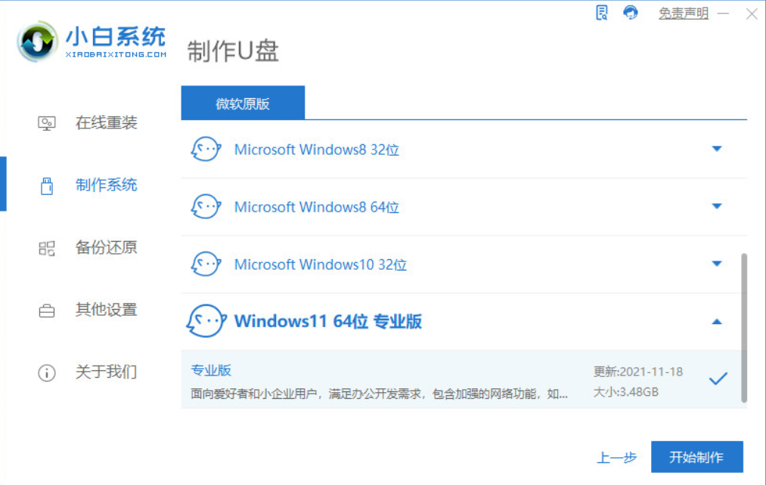Click the system list vertical scrollbar
This screenshot has width=766, height=485.
pyautogui.click(x=744, y=327)
